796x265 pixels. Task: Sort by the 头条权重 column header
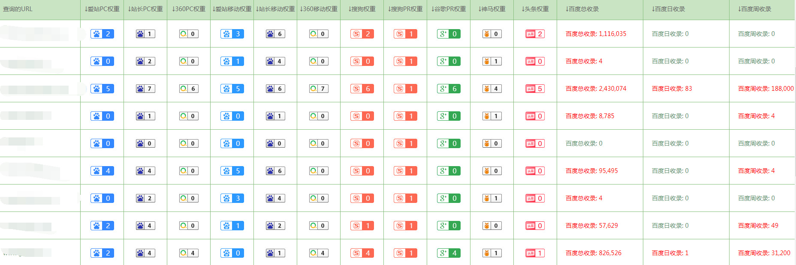tap(535, 9)
